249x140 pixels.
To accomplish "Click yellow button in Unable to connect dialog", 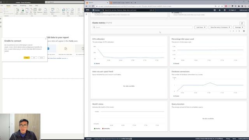I will coord(27,58).
